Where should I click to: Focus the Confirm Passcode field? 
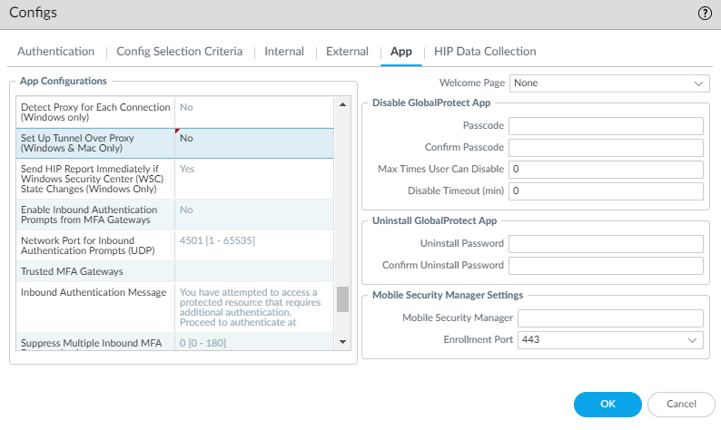[x=606, y=148]
